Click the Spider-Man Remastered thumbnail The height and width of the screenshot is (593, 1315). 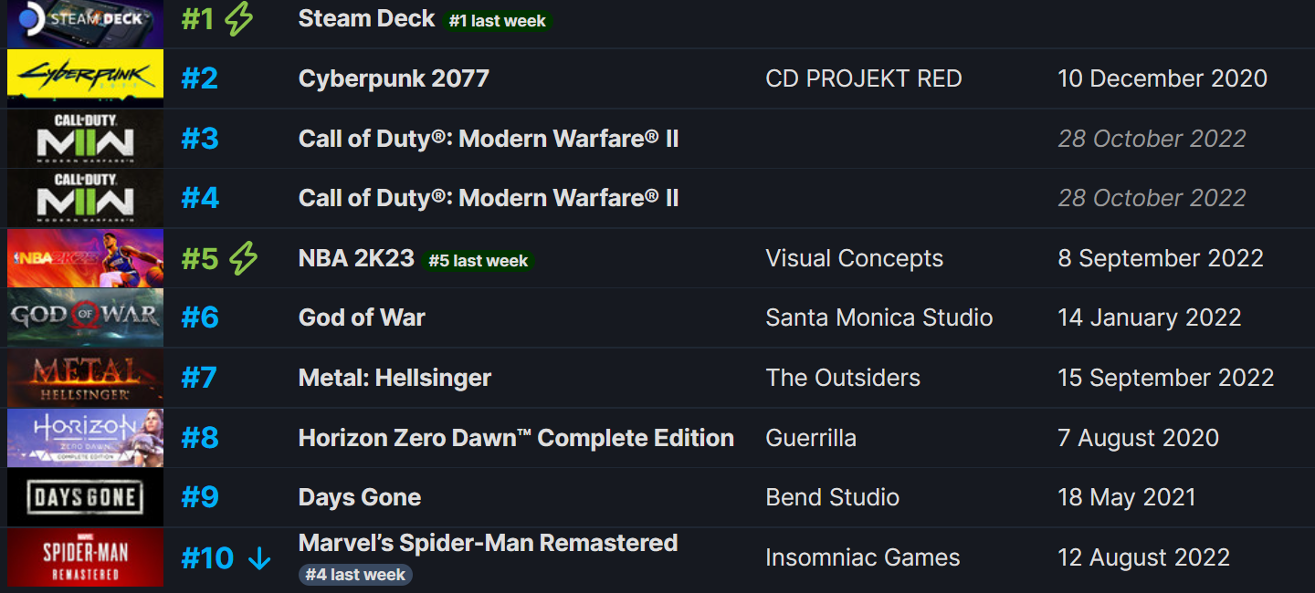[85, 557]
